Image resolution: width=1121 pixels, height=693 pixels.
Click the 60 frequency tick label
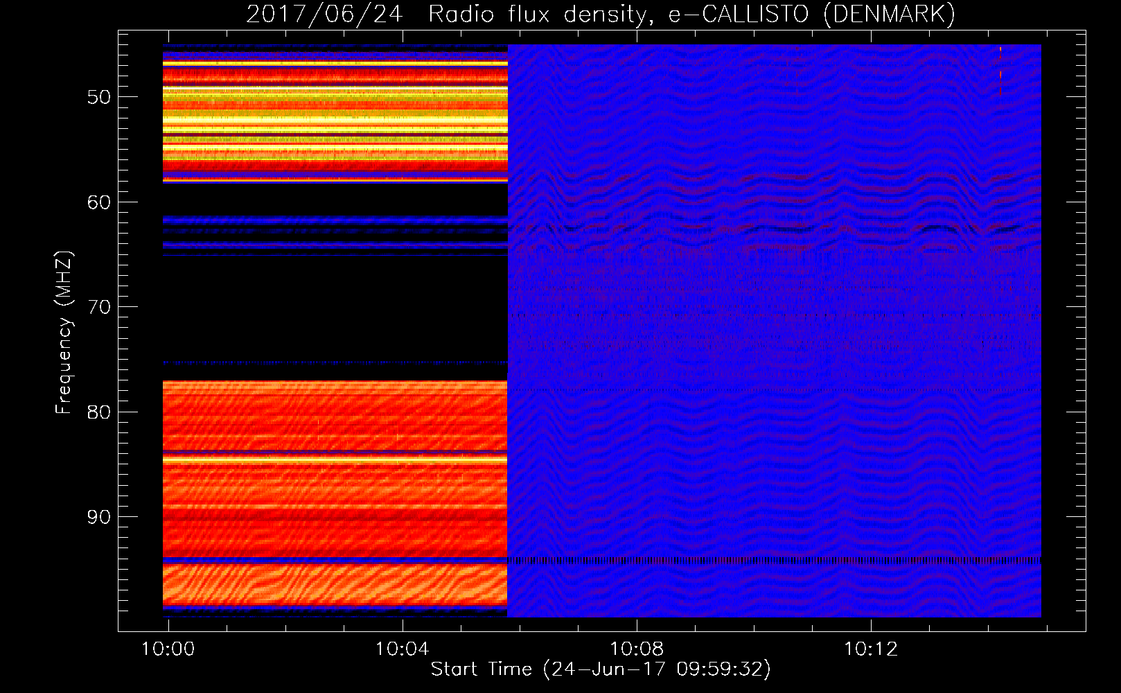tap(99, 202)
